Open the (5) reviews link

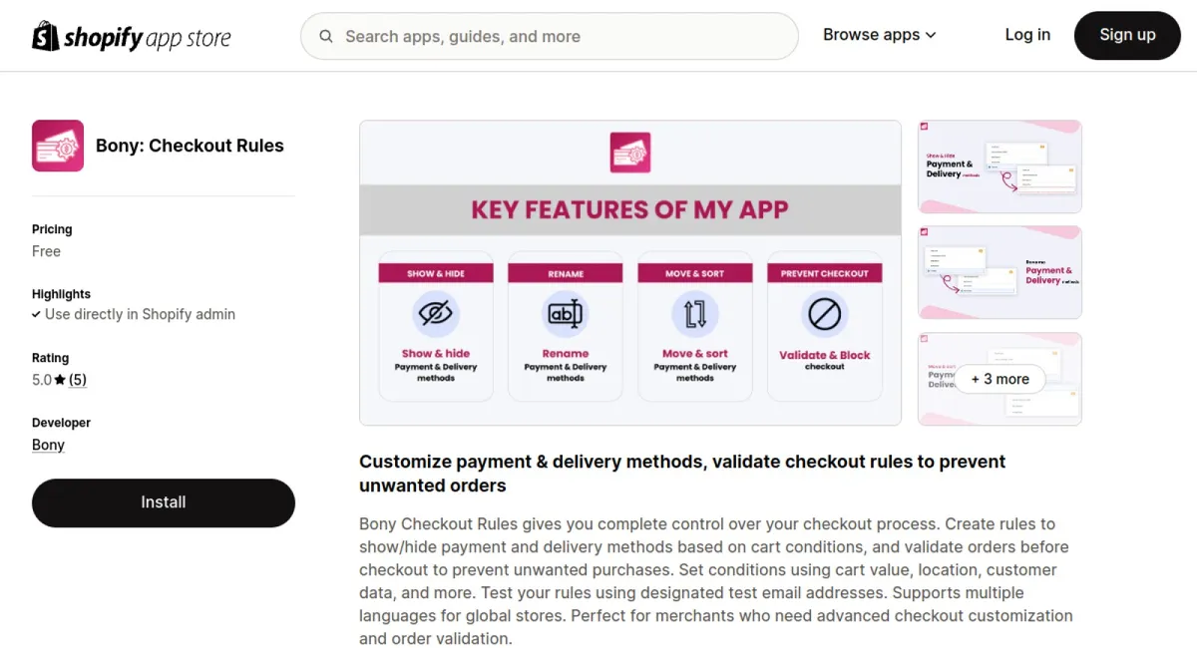tap(78, 380)
